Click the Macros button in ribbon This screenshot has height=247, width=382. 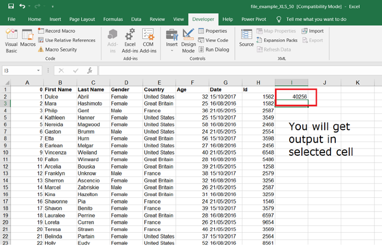28,40
